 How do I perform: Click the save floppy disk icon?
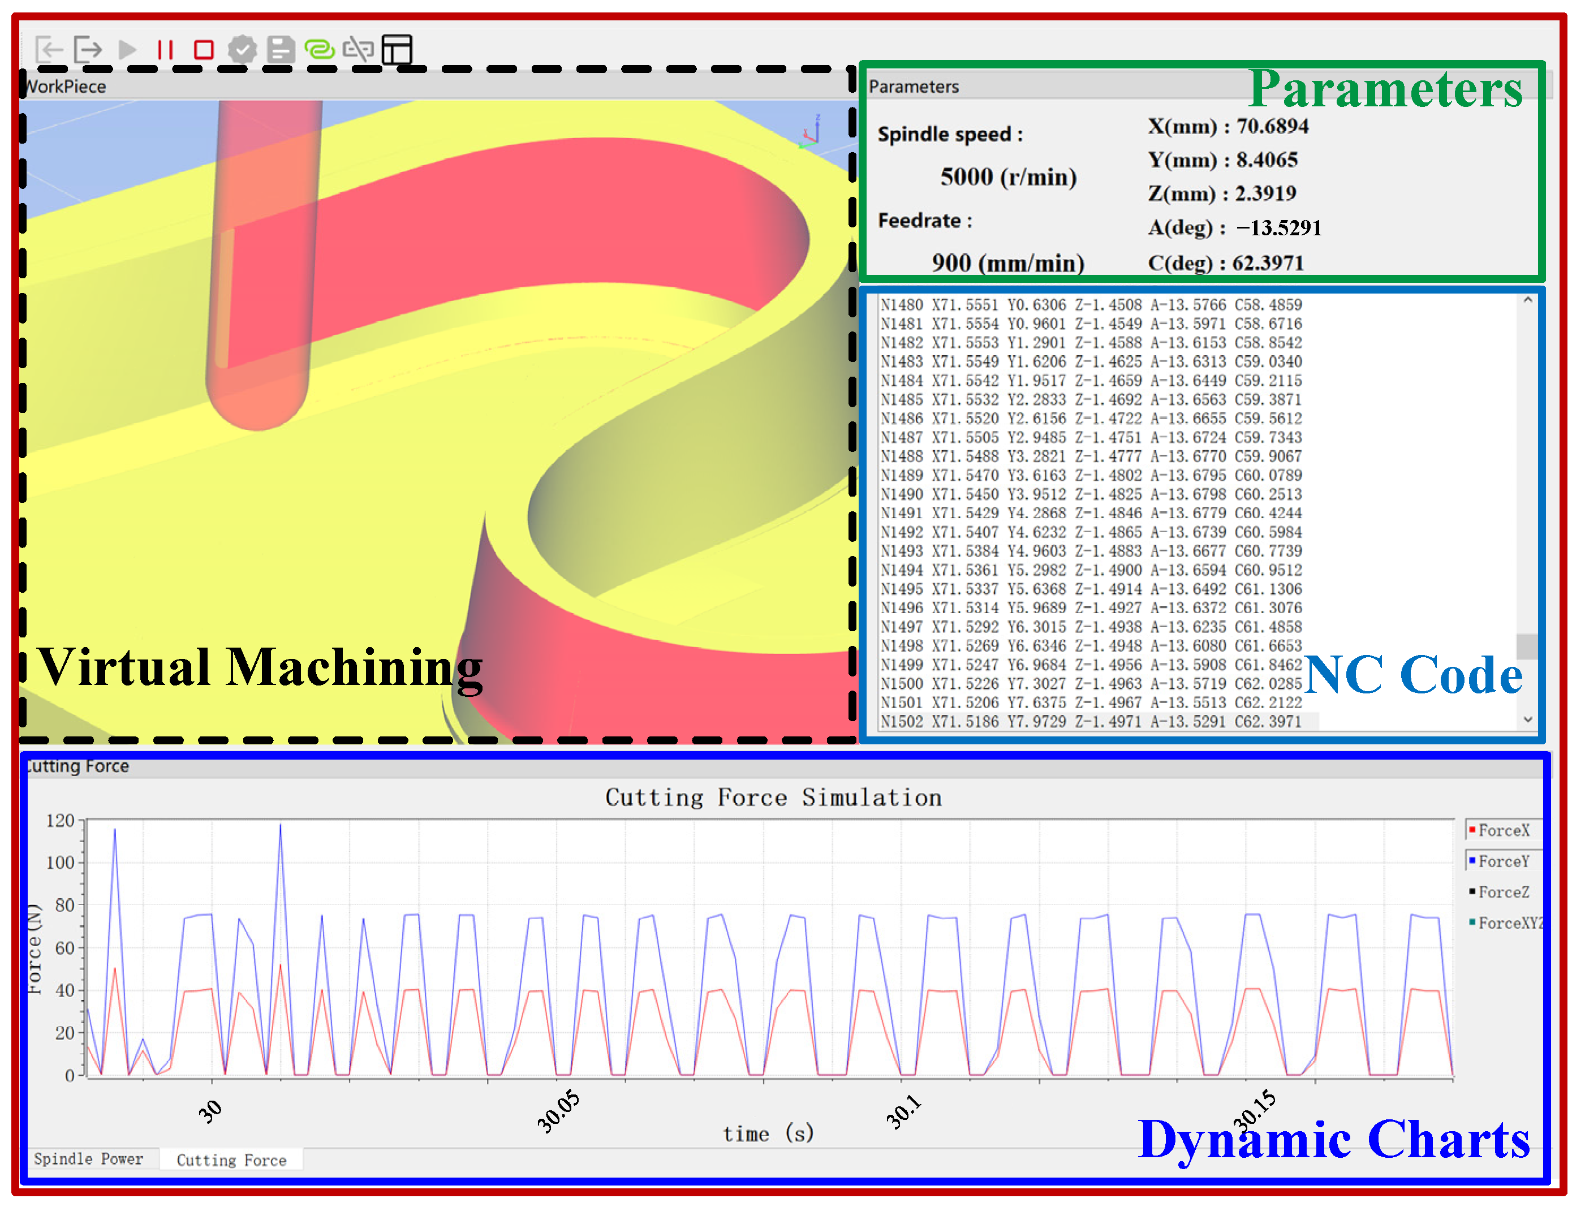(281, 50)
